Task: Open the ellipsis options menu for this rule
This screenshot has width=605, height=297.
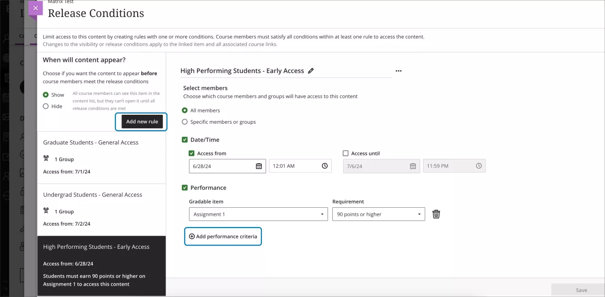Action: 398,70
